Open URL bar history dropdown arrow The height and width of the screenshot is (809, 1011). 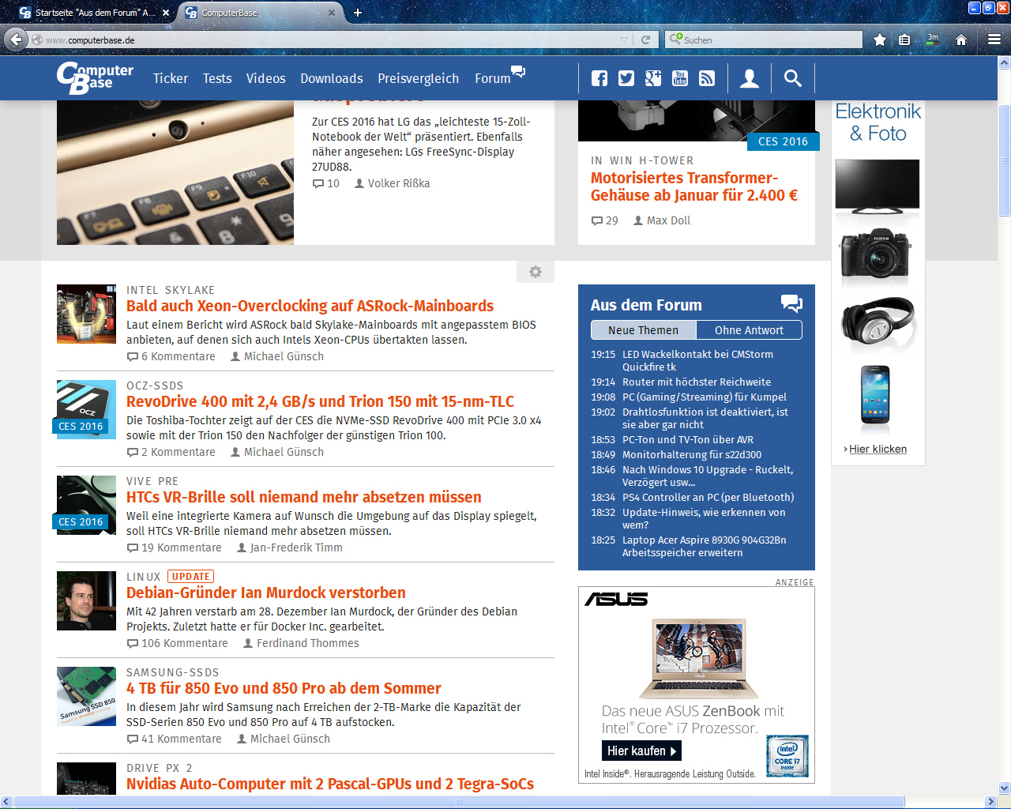(x=625, y=40)
